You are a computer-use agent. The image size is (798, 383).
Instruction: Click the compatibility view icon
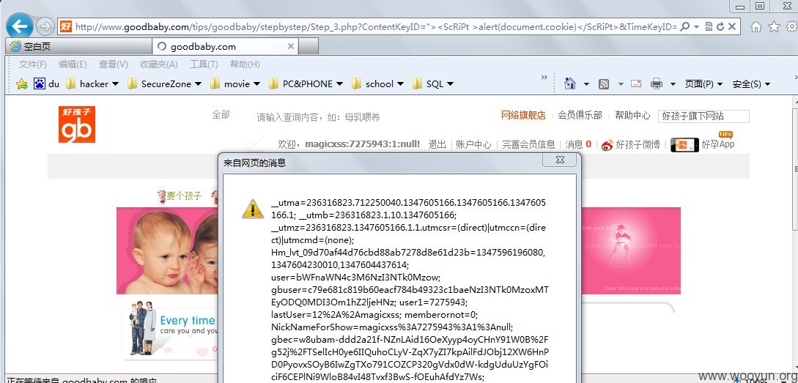tap(709, 26)
